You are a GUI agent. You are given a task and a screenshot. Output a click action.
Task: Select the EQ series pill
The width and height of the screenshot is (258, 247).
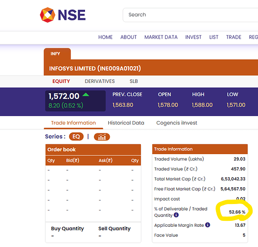pos(76,136)
